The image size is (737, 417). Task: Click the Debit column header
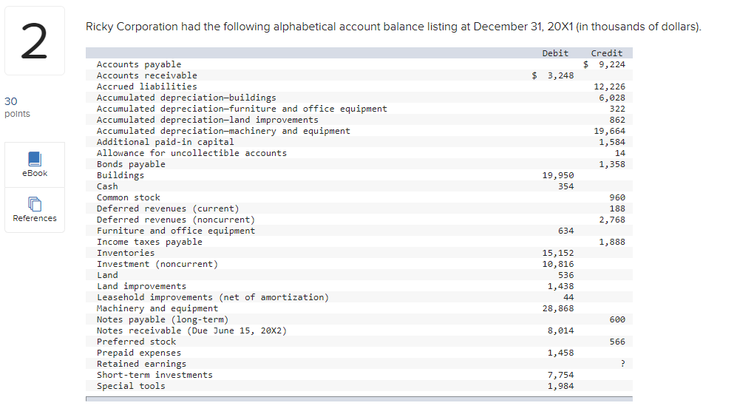pyautogui.click(x=555, y=53)
